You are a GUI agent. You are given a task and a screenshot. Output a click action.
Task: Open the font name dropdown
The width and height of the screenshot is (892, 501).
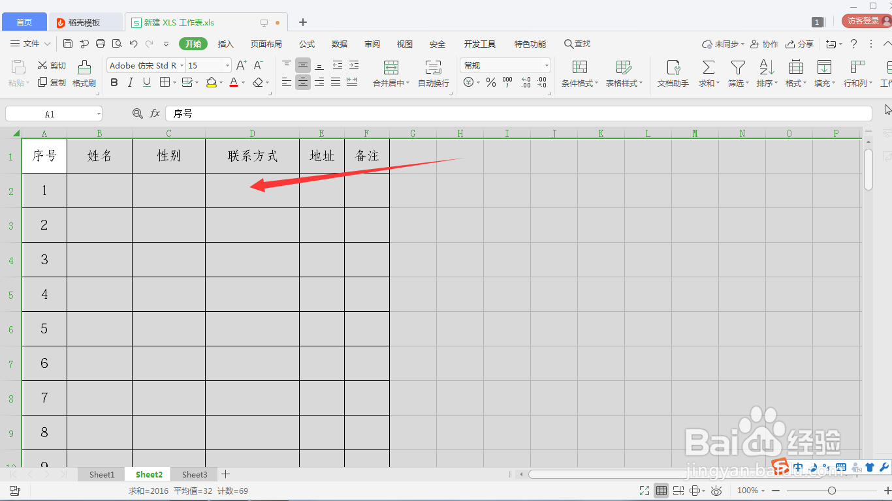[182, 65]
